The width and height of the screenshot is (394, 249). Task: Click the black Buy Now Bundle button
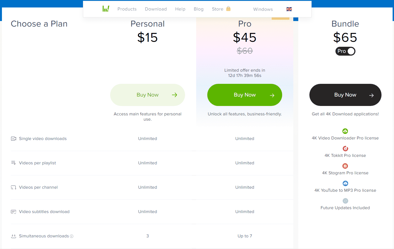tap(345, 95)
